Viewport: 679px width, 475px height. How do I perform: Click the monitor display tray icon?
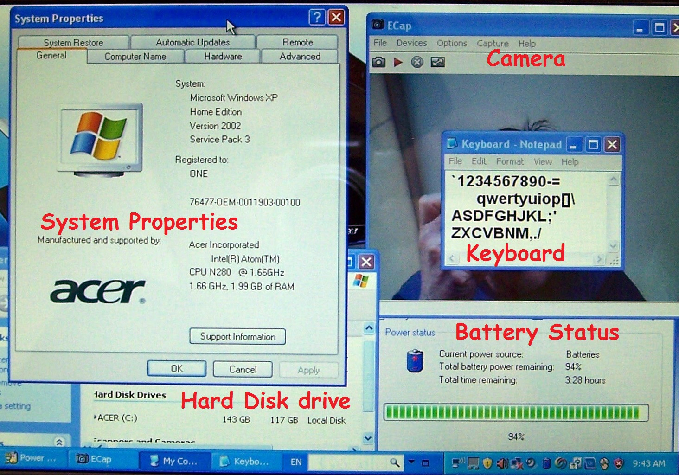click(x=473, y=463)
